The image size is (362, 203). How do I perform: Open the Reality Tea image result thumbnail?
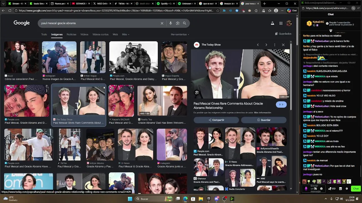pyautogui.click(x=162, y=101)
